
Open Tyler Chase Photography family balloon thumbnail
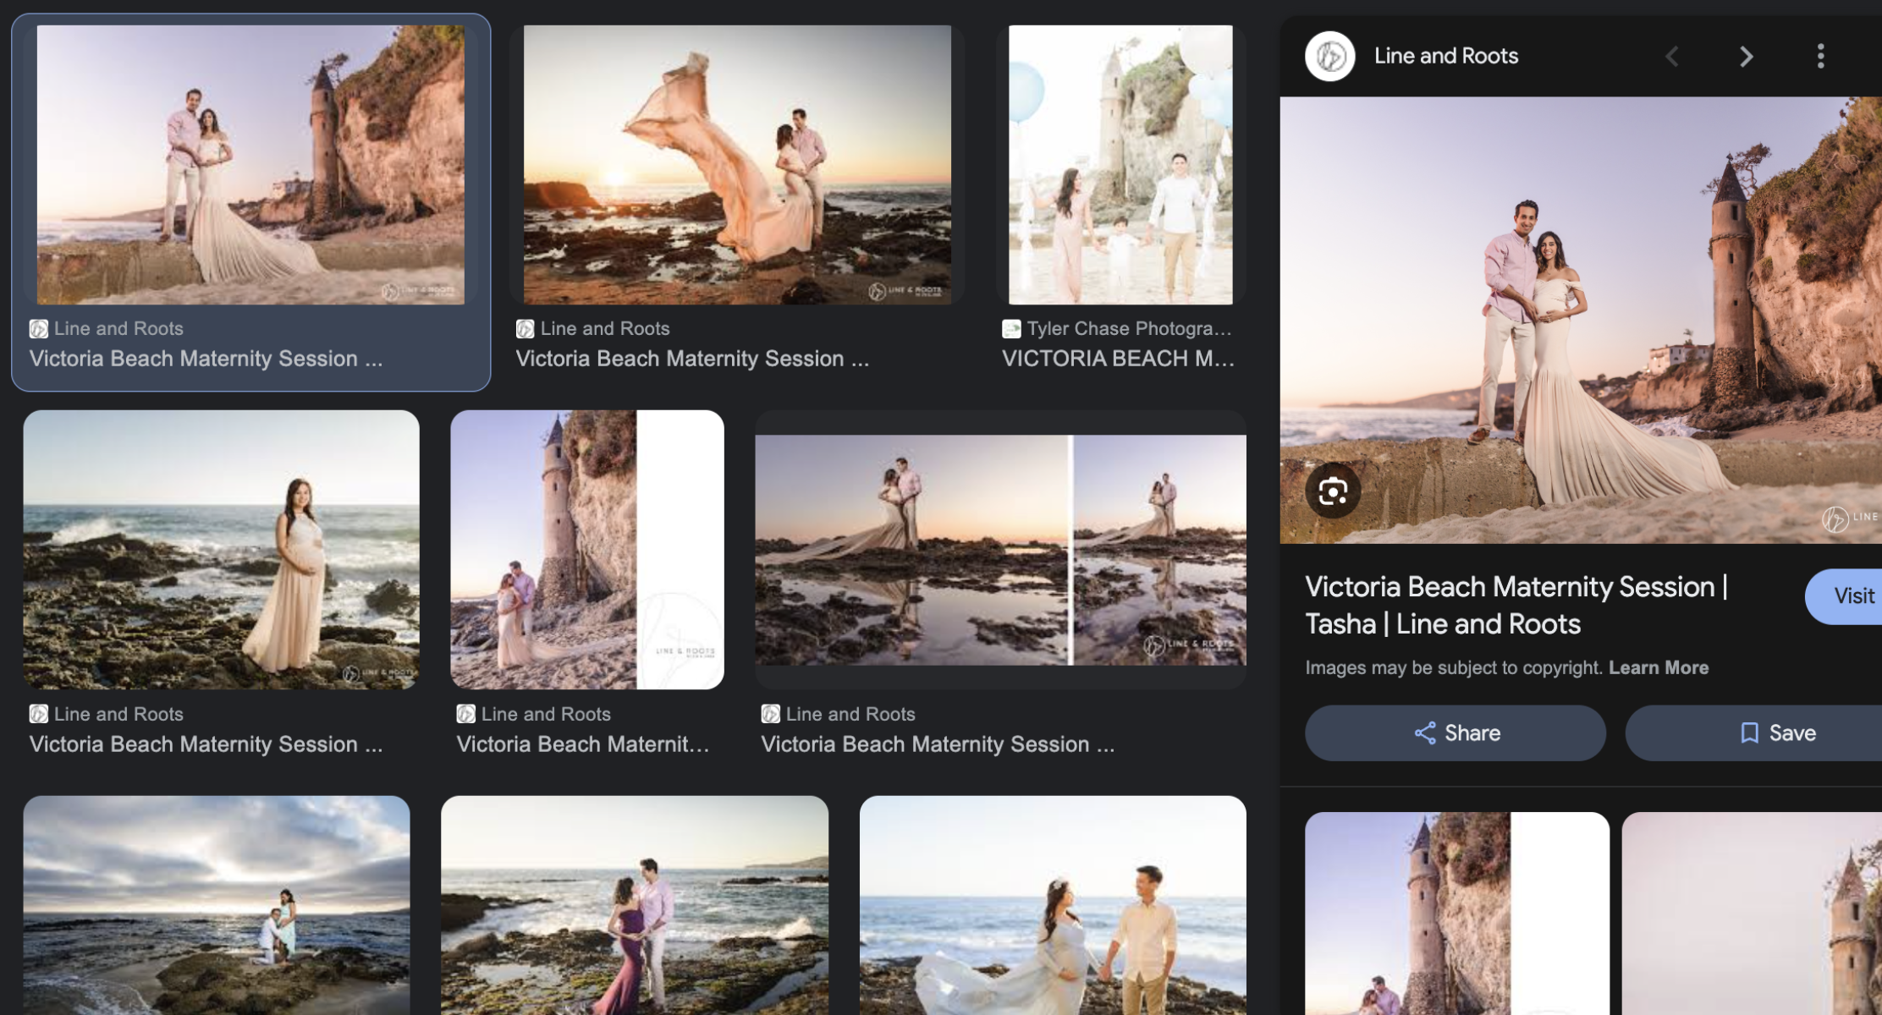pyautogui.click(x=1120, y=165)
